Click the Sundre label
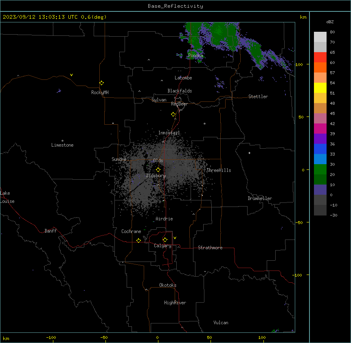 (x=119, y=159)
